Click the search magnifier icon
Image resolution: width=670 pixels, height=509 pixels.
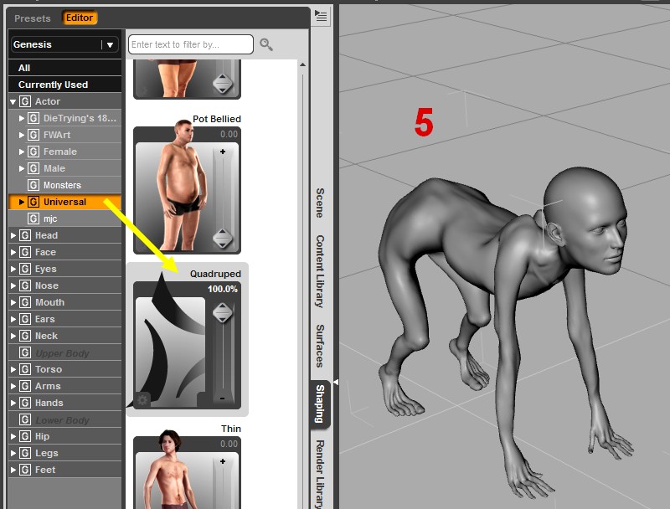[266, 44]
